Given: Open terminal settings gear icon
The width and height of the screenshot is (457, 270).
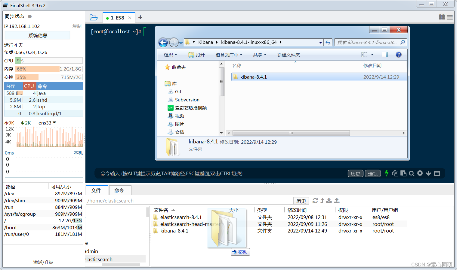Looking at the screenshot, I should (420, 173).
